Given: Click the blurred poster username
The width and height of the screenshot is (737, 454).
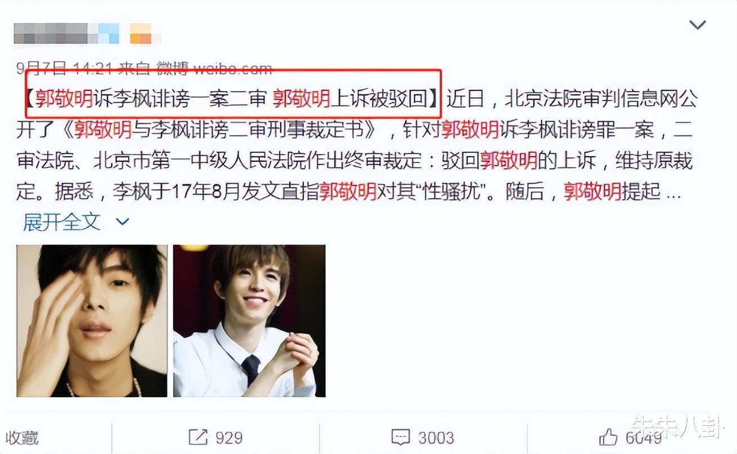Looking at the screenshot, I should coord(66,33).
